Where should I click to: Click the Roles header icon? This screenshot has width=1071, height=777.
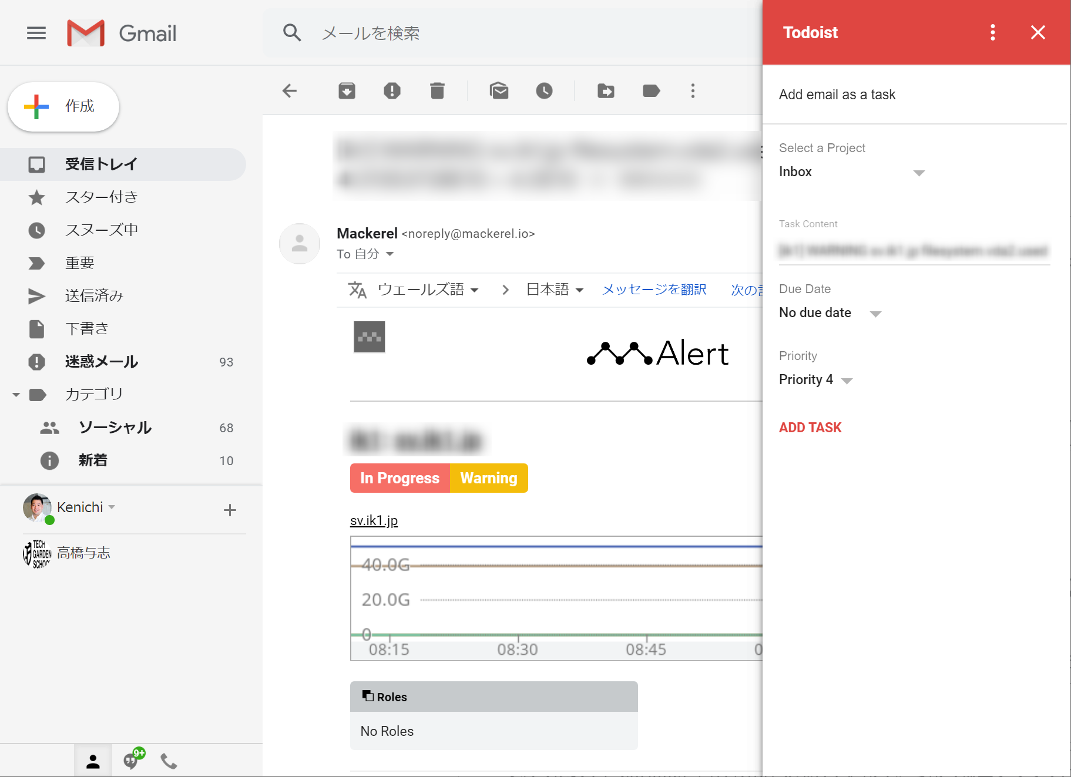(368, 696)
